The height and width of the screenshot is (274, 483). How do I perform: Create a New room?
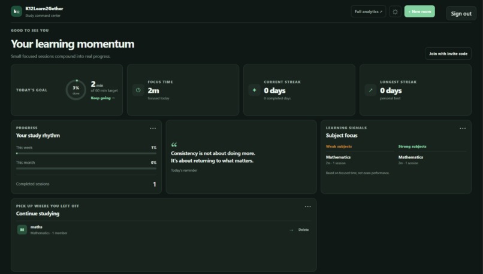[419, 11]
